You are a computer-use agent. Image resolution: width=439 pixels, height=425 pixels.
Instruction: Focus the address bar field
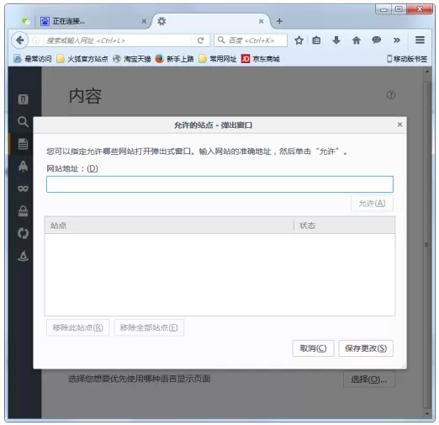119,40
